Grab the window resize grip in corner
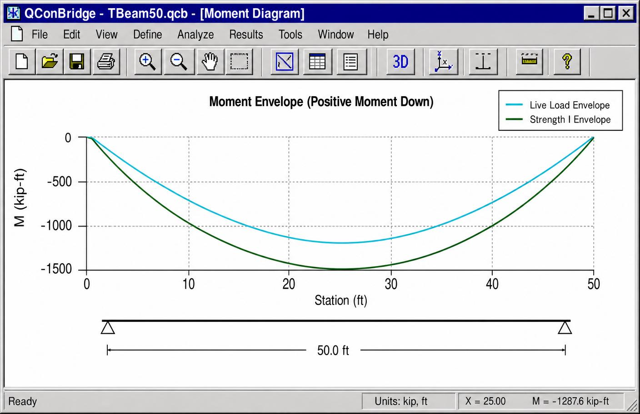The height and width of the screenshot is (414, 640). [631, 404]
